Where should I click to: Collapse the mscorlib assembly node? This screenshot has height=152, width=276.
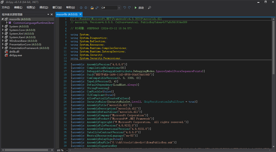click(x=2, y=19)
